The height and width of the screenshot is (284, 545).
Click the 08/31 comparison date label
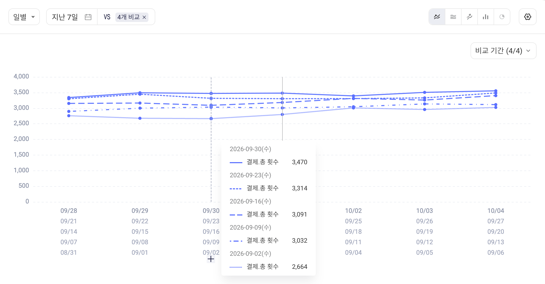69,253
